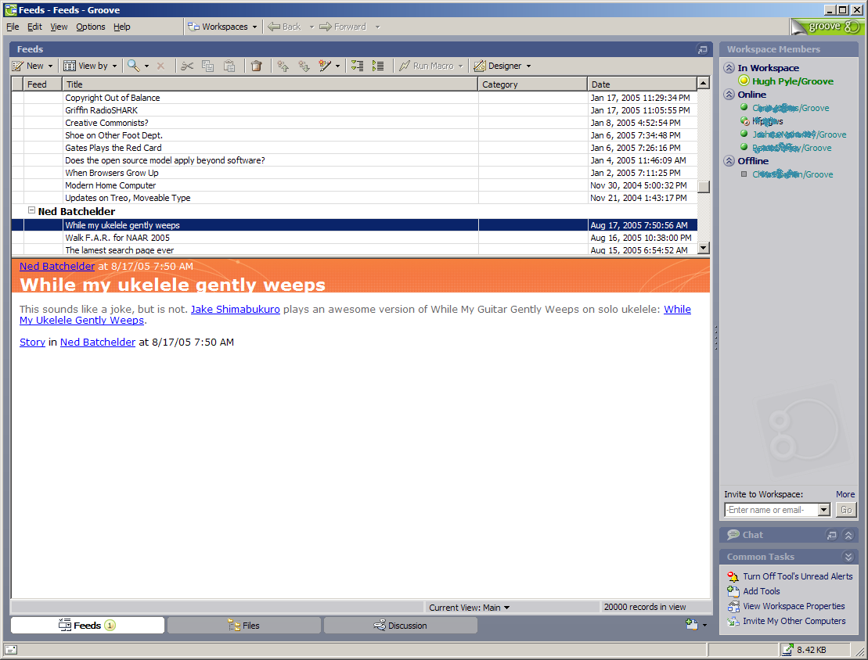This screenshot has width=868, height=660.
Task: Click the trash can delete icon in toolbar
Action: pyautogui.click(x=256, y=66)
